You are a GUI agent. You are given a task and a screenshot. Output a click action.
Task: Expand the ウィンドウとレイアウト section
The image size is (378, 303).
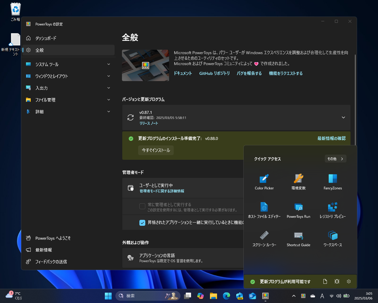[x=68, y=76]
